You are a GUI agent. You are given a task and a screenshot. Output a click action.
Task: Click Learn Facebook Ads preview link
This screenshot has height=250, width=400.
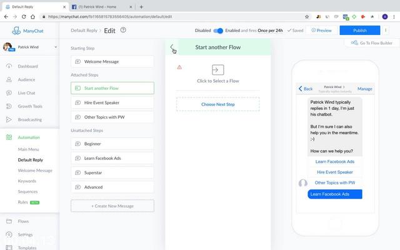click(x=335, y=162)
